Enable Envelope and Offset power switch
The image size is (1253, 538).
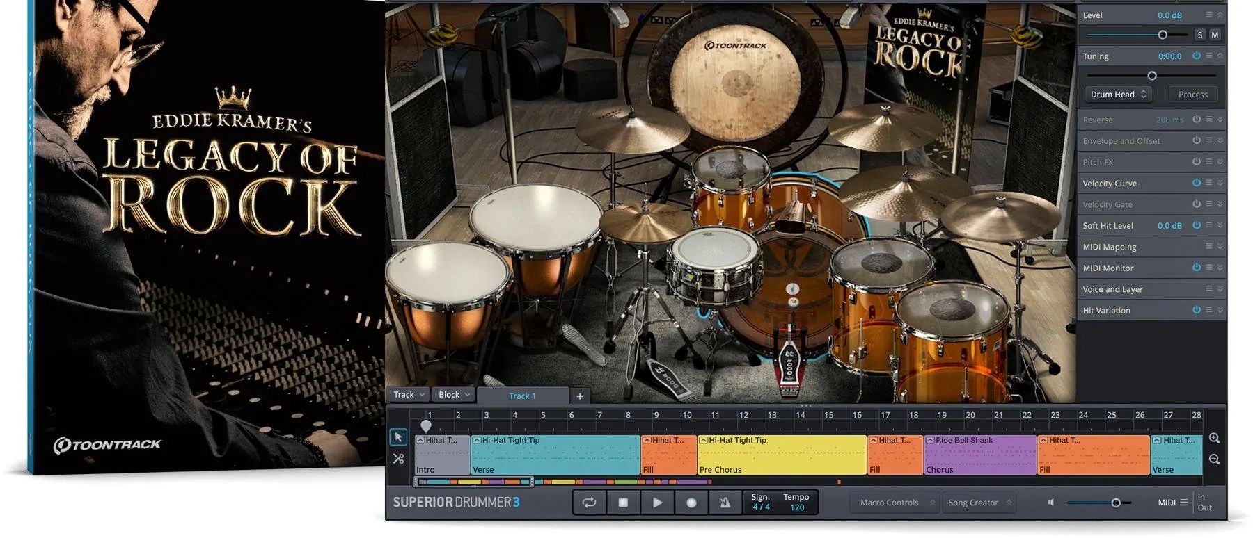pyautogui.click(x=1197, y=140)
